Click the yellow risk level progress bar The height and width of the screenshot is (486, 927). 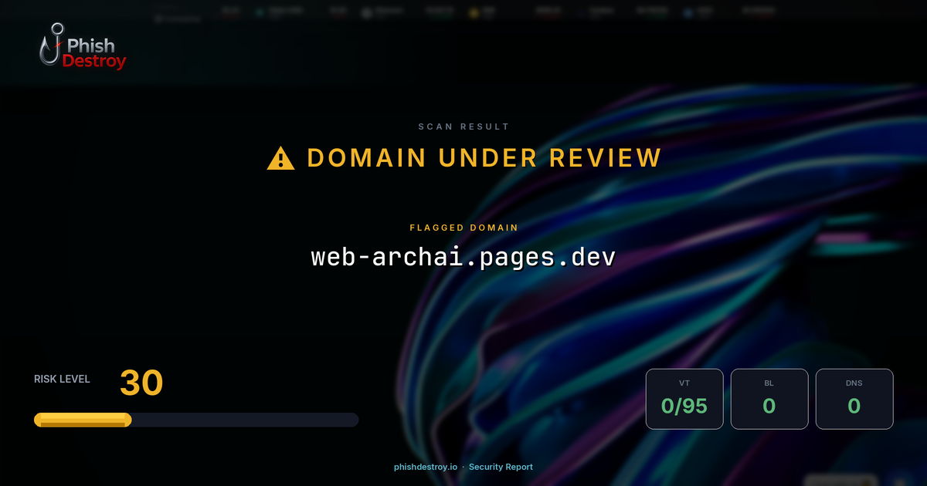[82, 419]
